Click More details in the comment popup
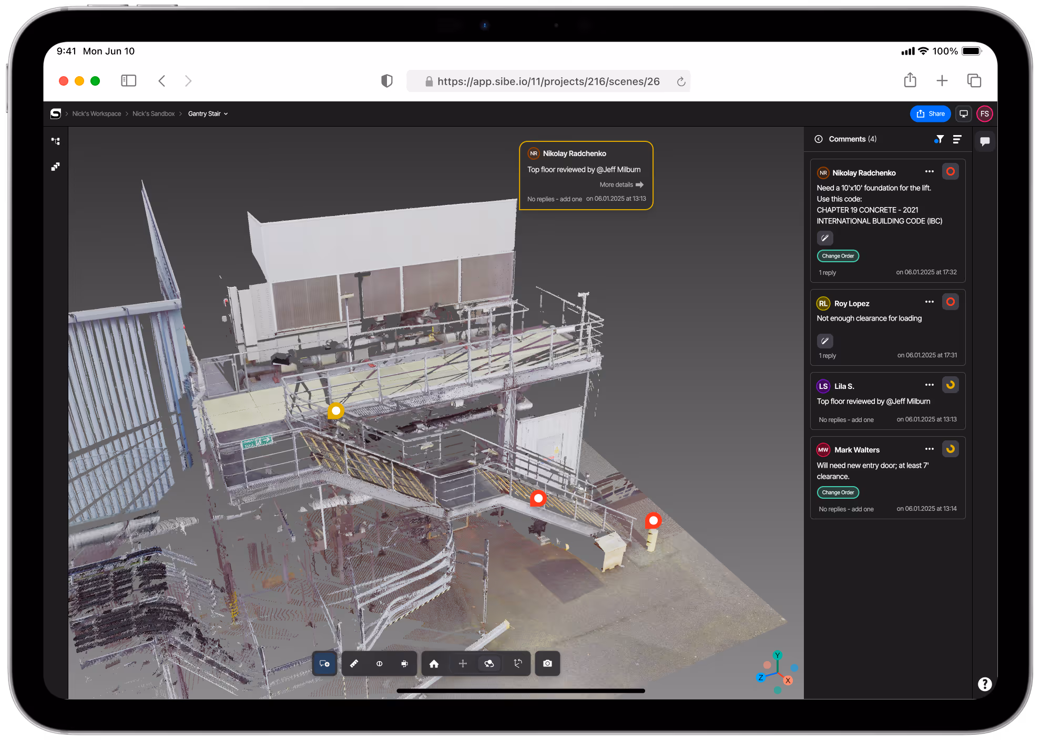The height and width of the screenshot is (741, 1041). pyautogui.click(x=621, y=184)
